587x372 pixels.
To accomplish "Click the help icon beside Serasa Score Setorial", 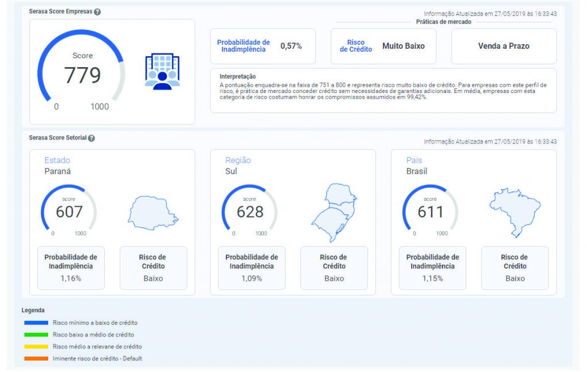I will [x=91, y=138].
